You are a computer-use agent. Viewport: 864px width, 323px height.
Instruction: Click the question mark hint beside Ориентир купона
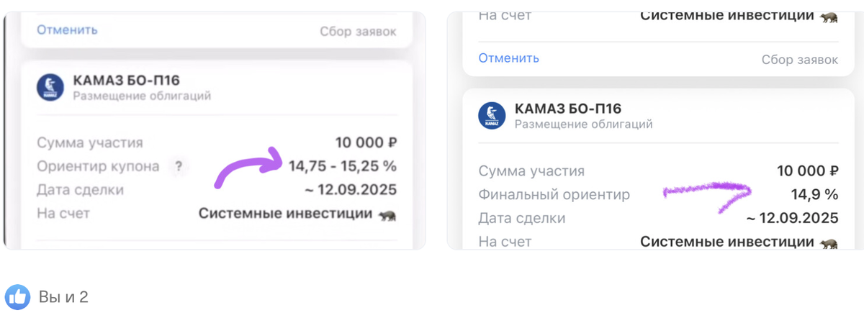(x=179, y=166)
